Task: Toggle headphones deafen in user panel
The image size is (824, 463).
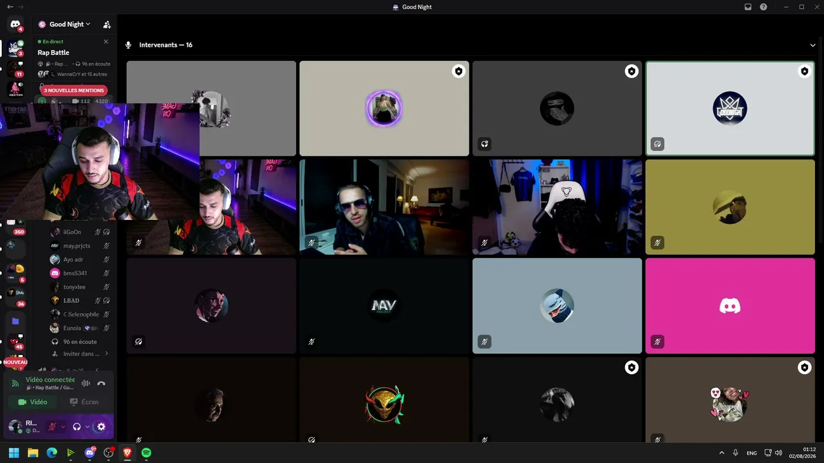Action: click(77, 426)
